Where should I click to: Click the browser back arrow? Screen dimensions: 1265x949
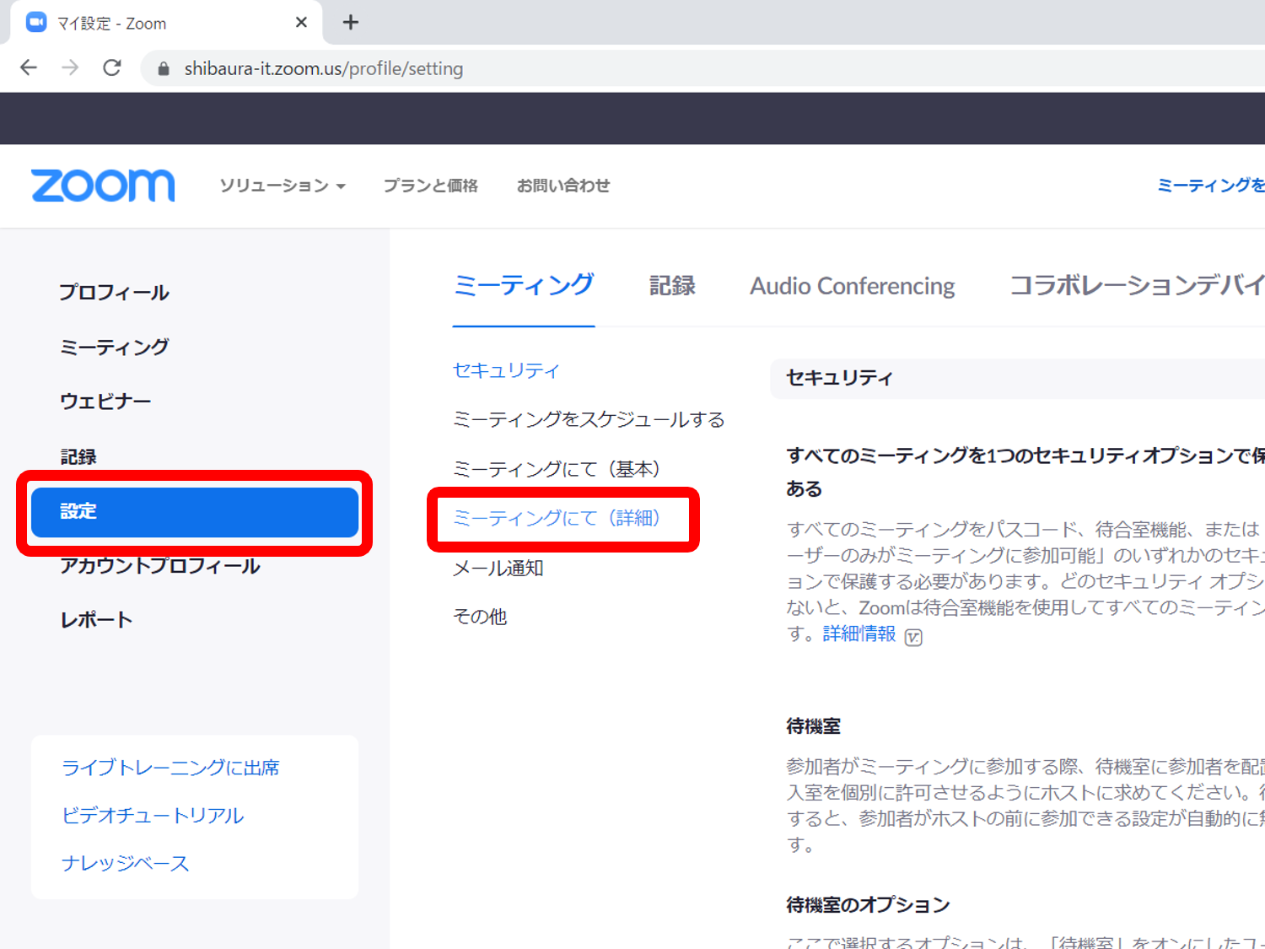click(29, 67)
